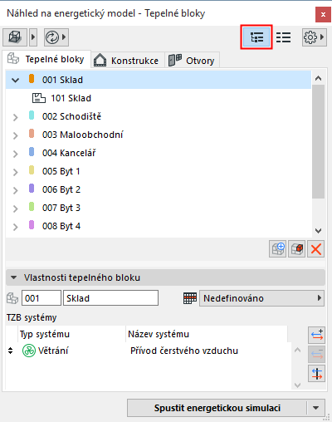Toggle the tree view list mode
The height and width of the screenshot is (422, 332).
(x=256, y=37)
